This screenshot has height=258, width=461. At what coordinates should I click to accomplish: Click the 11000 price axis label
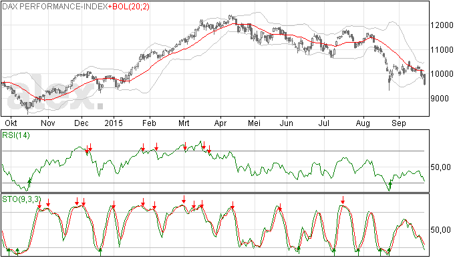pyautogui.click(x=442, y=49)
